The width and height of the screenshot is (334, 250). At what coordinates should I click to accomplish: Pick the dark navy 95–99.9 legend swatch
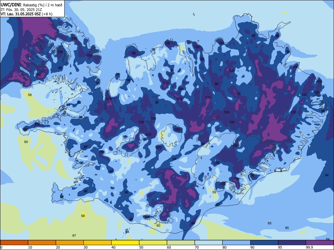click(x=292, y=243)
